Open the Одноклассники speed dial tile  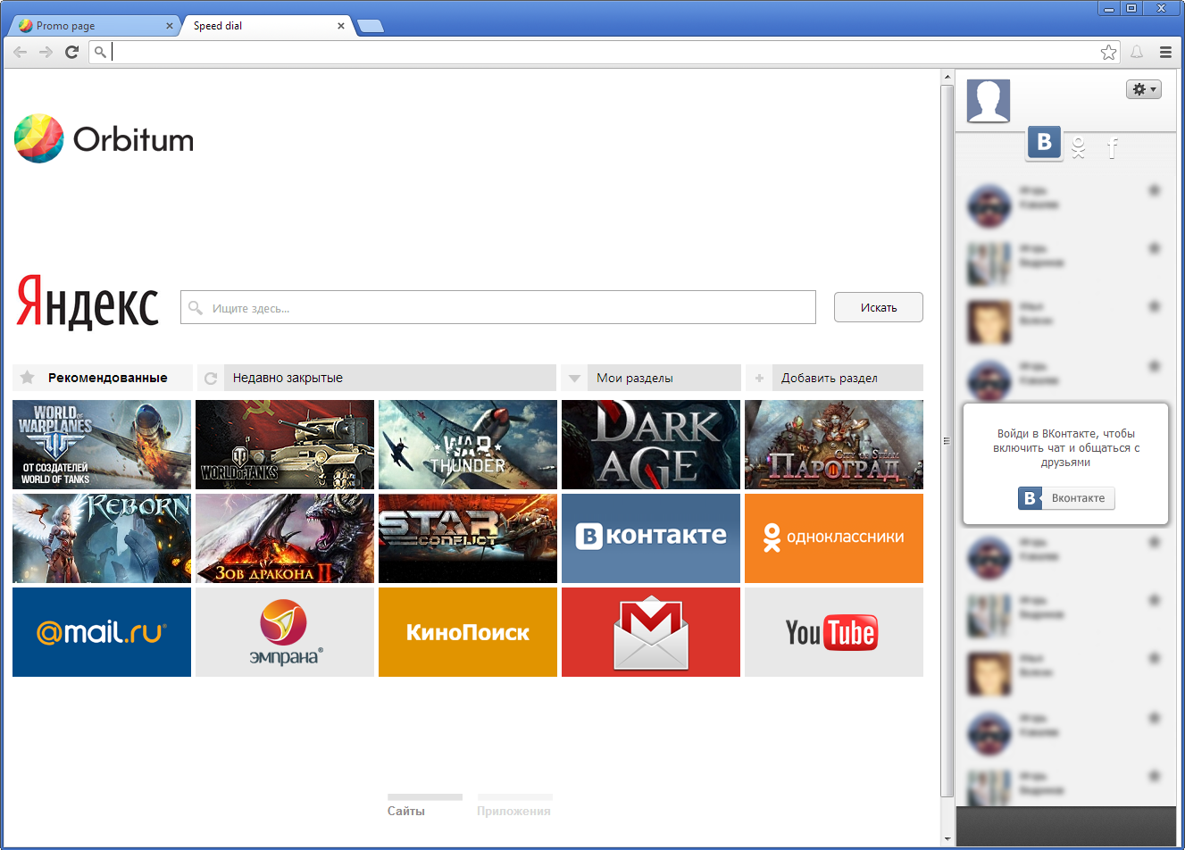[x=834, y=538]
